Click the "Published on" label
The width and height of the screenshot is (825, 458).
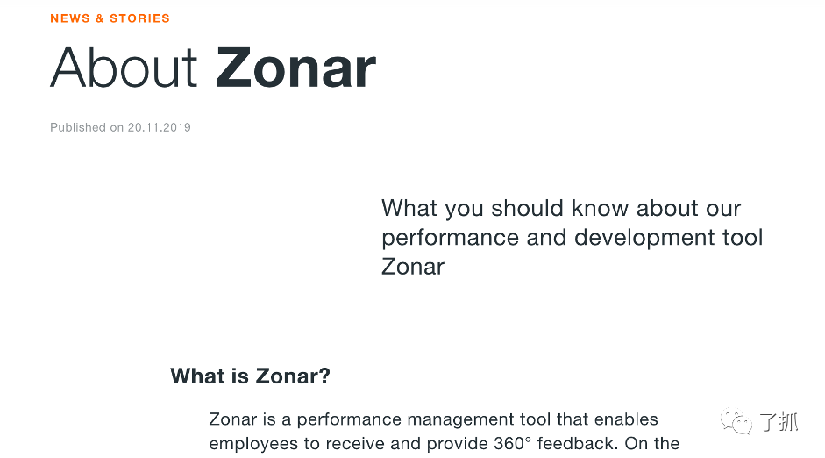pos(87,127)
